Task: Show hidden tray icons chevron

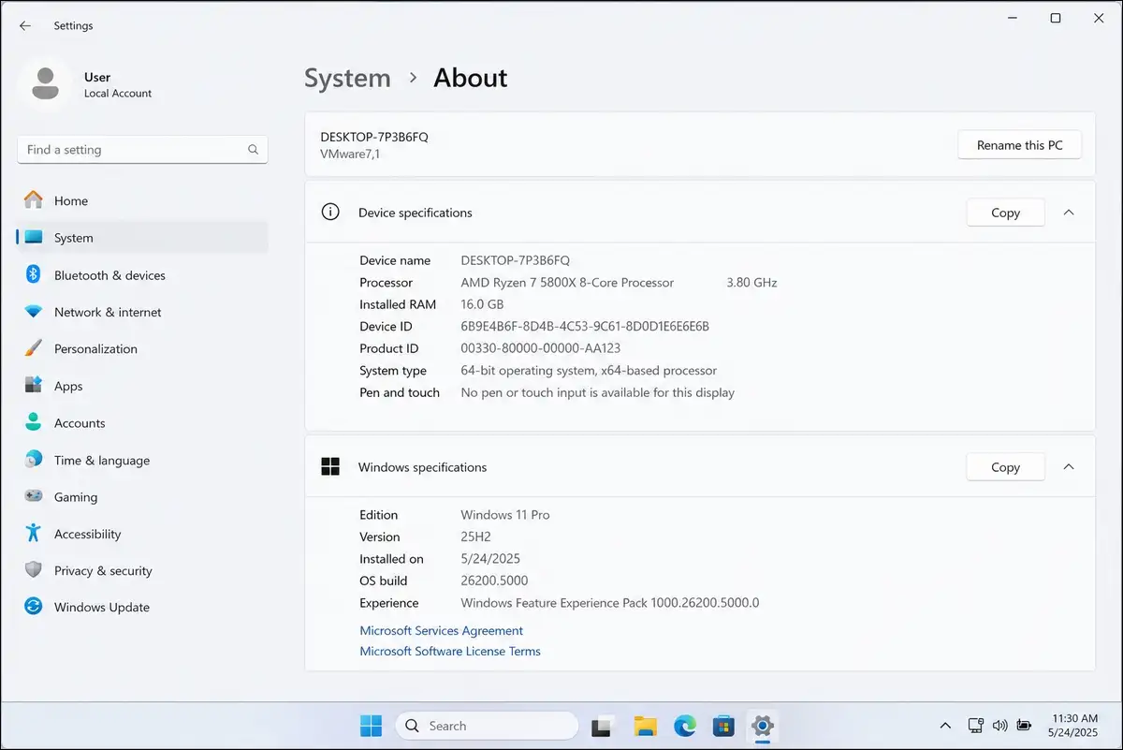Action: tap(945, 726)
